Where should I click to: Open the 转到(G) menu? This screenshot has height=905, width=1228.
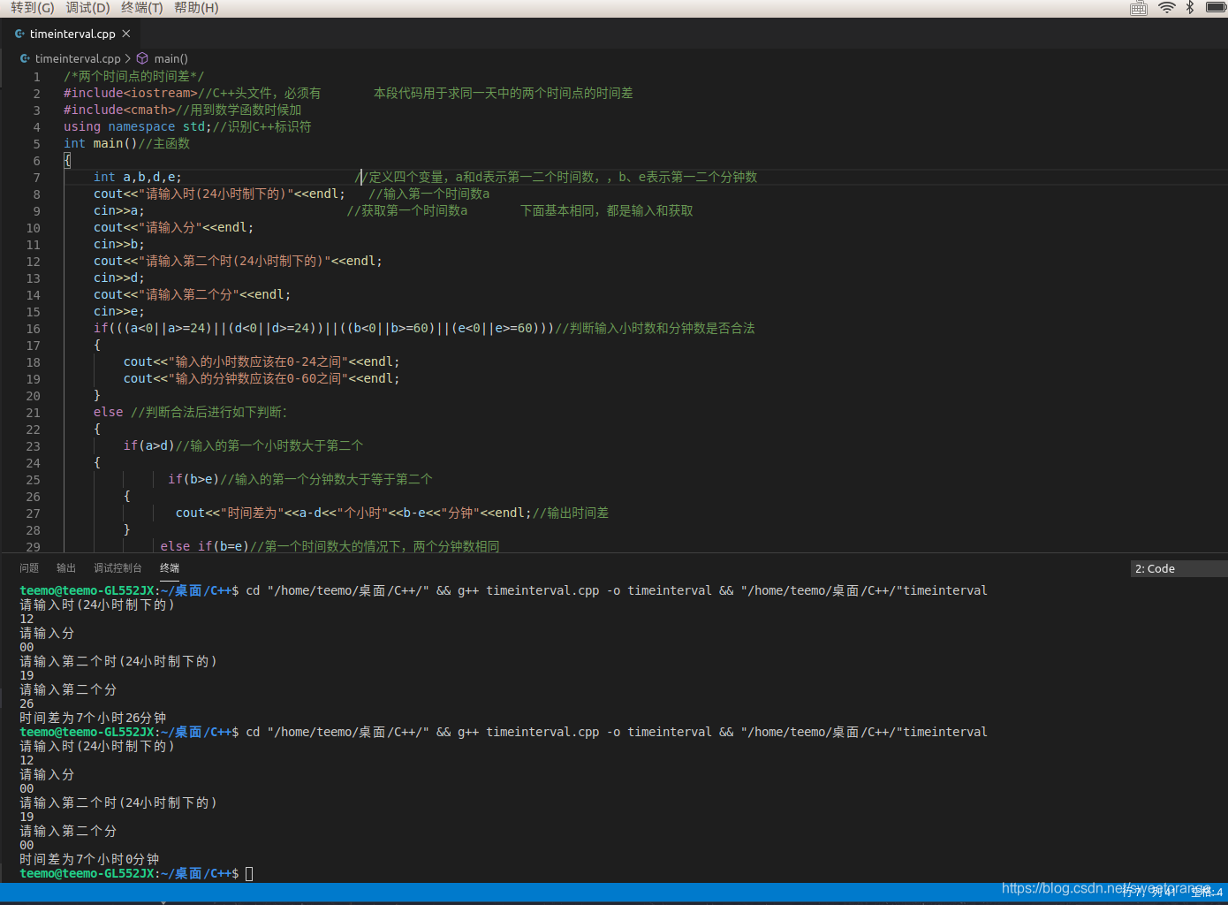click(32, 8)
